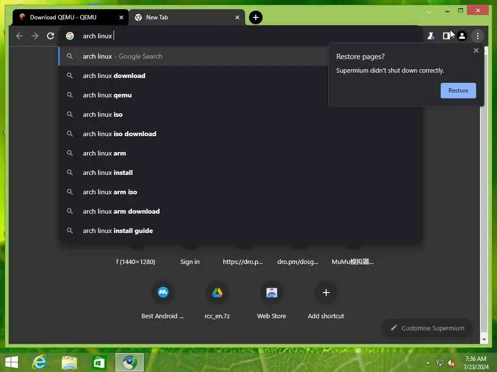Image resolution: width=497 pixels, height=372 pixels.
Task: Click Customise Supermium button
Action: (427, 328)
